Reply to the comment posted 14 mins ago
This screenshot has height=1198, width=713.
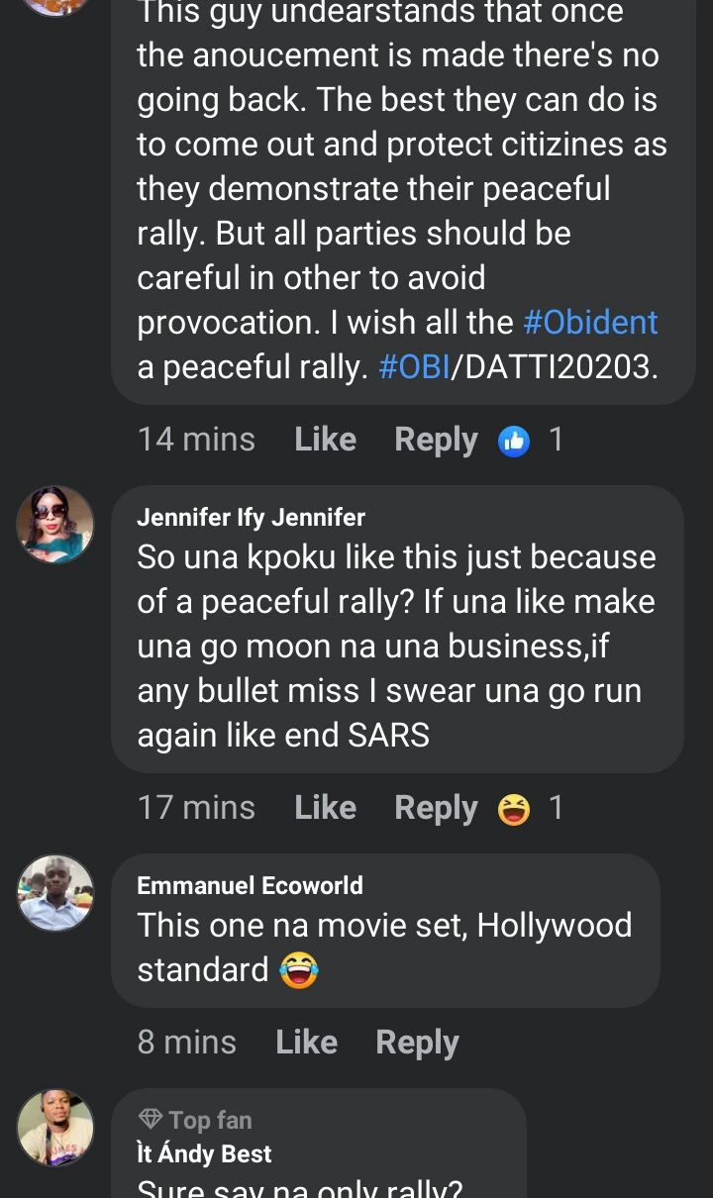tap(436, 440)
